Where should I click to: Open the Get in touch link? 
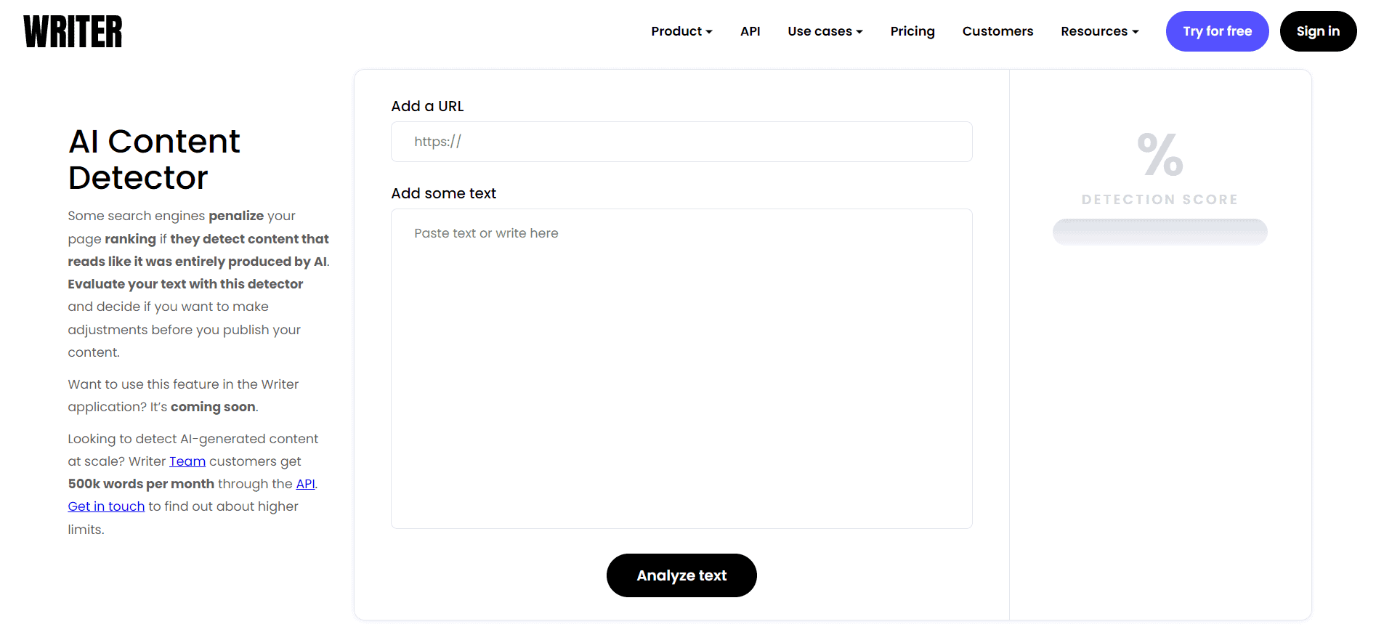(x=106, y=506)
